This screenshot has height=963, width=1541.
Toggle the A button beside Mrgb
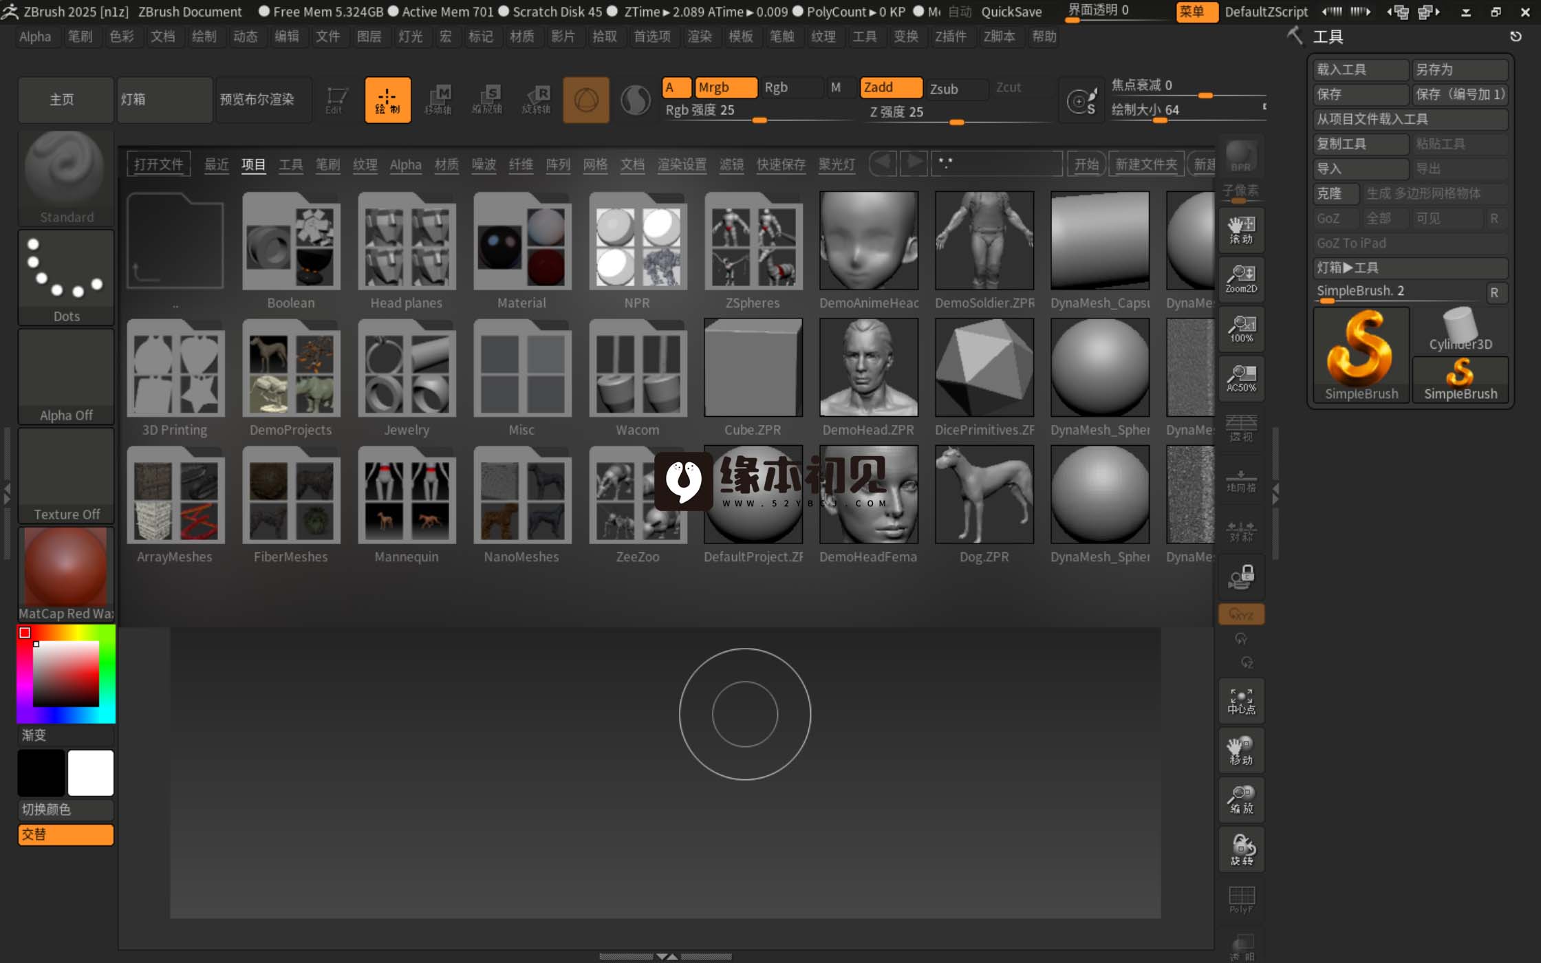pyautogui.click(x=676, y=87)
